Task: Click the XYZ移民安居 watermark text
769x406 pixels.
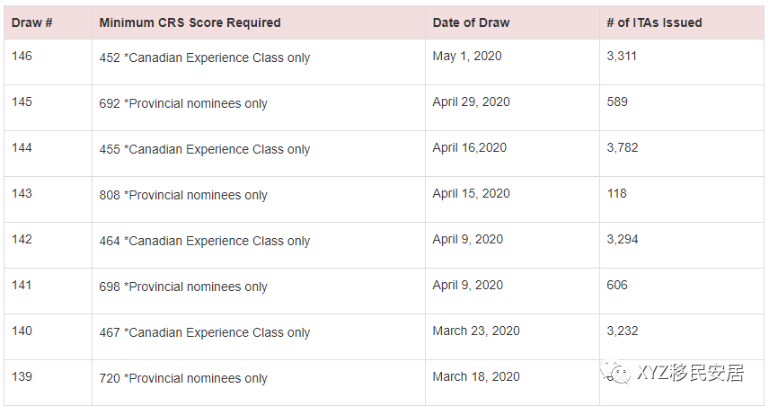Action: point(690,373)
